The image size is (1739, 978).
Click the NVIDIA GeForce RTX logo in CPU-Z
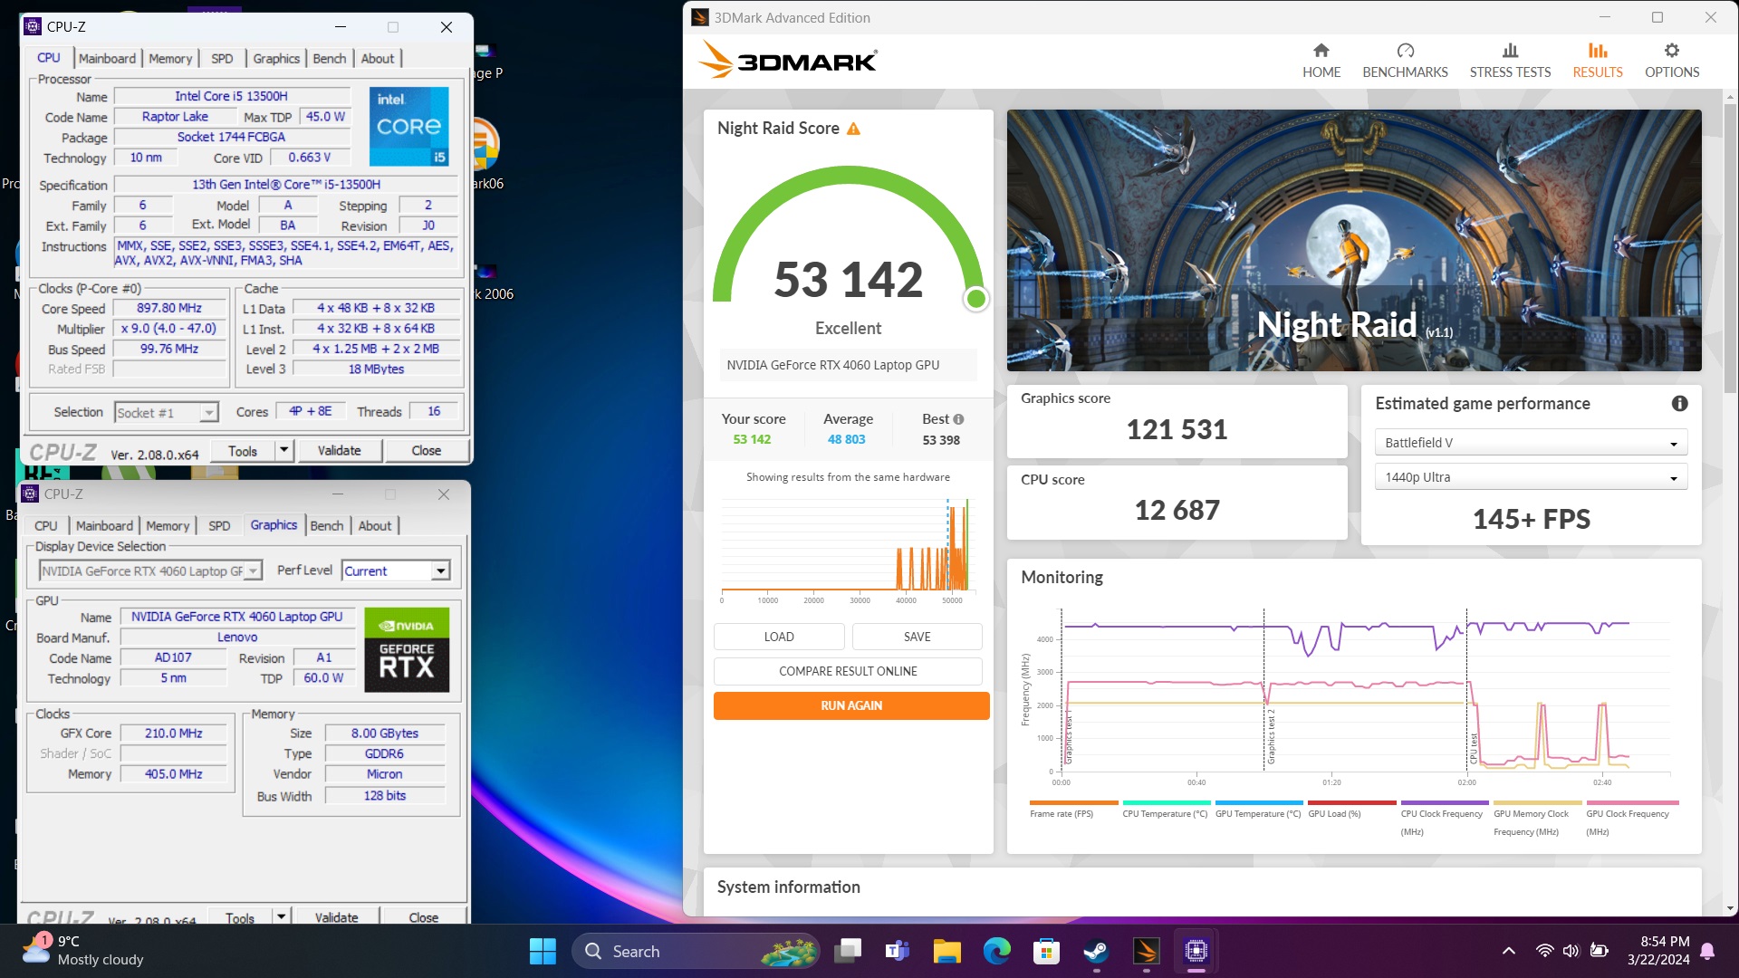coord(407,649)
